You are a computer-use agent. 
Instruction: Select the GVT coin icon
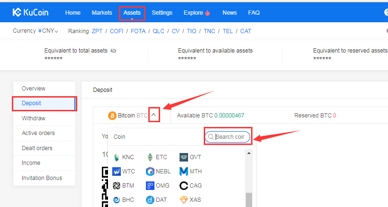(184, 157)
